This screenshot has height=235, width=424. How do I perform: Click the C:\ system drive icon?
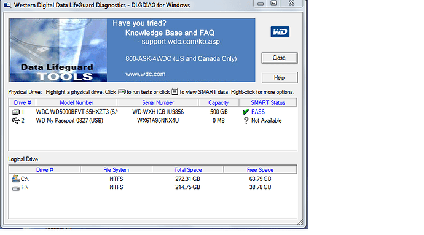[x=16, y=179]
